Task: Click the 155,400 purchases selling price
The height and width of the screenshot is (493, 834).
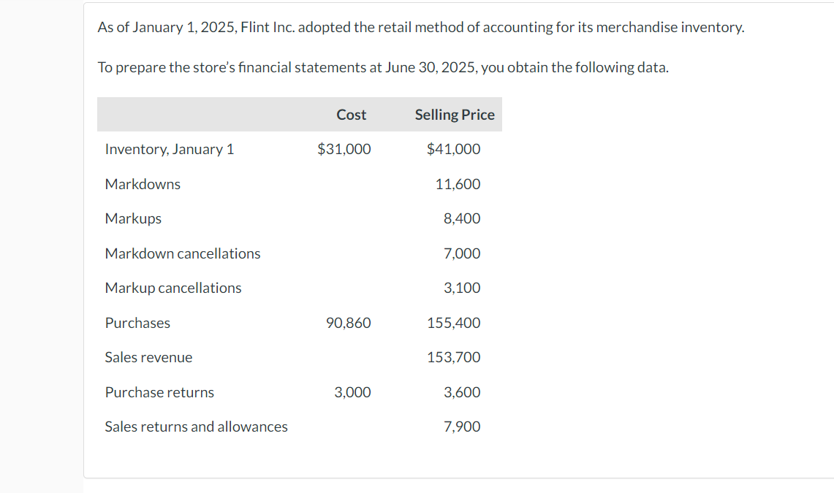Action: (454, 323)
